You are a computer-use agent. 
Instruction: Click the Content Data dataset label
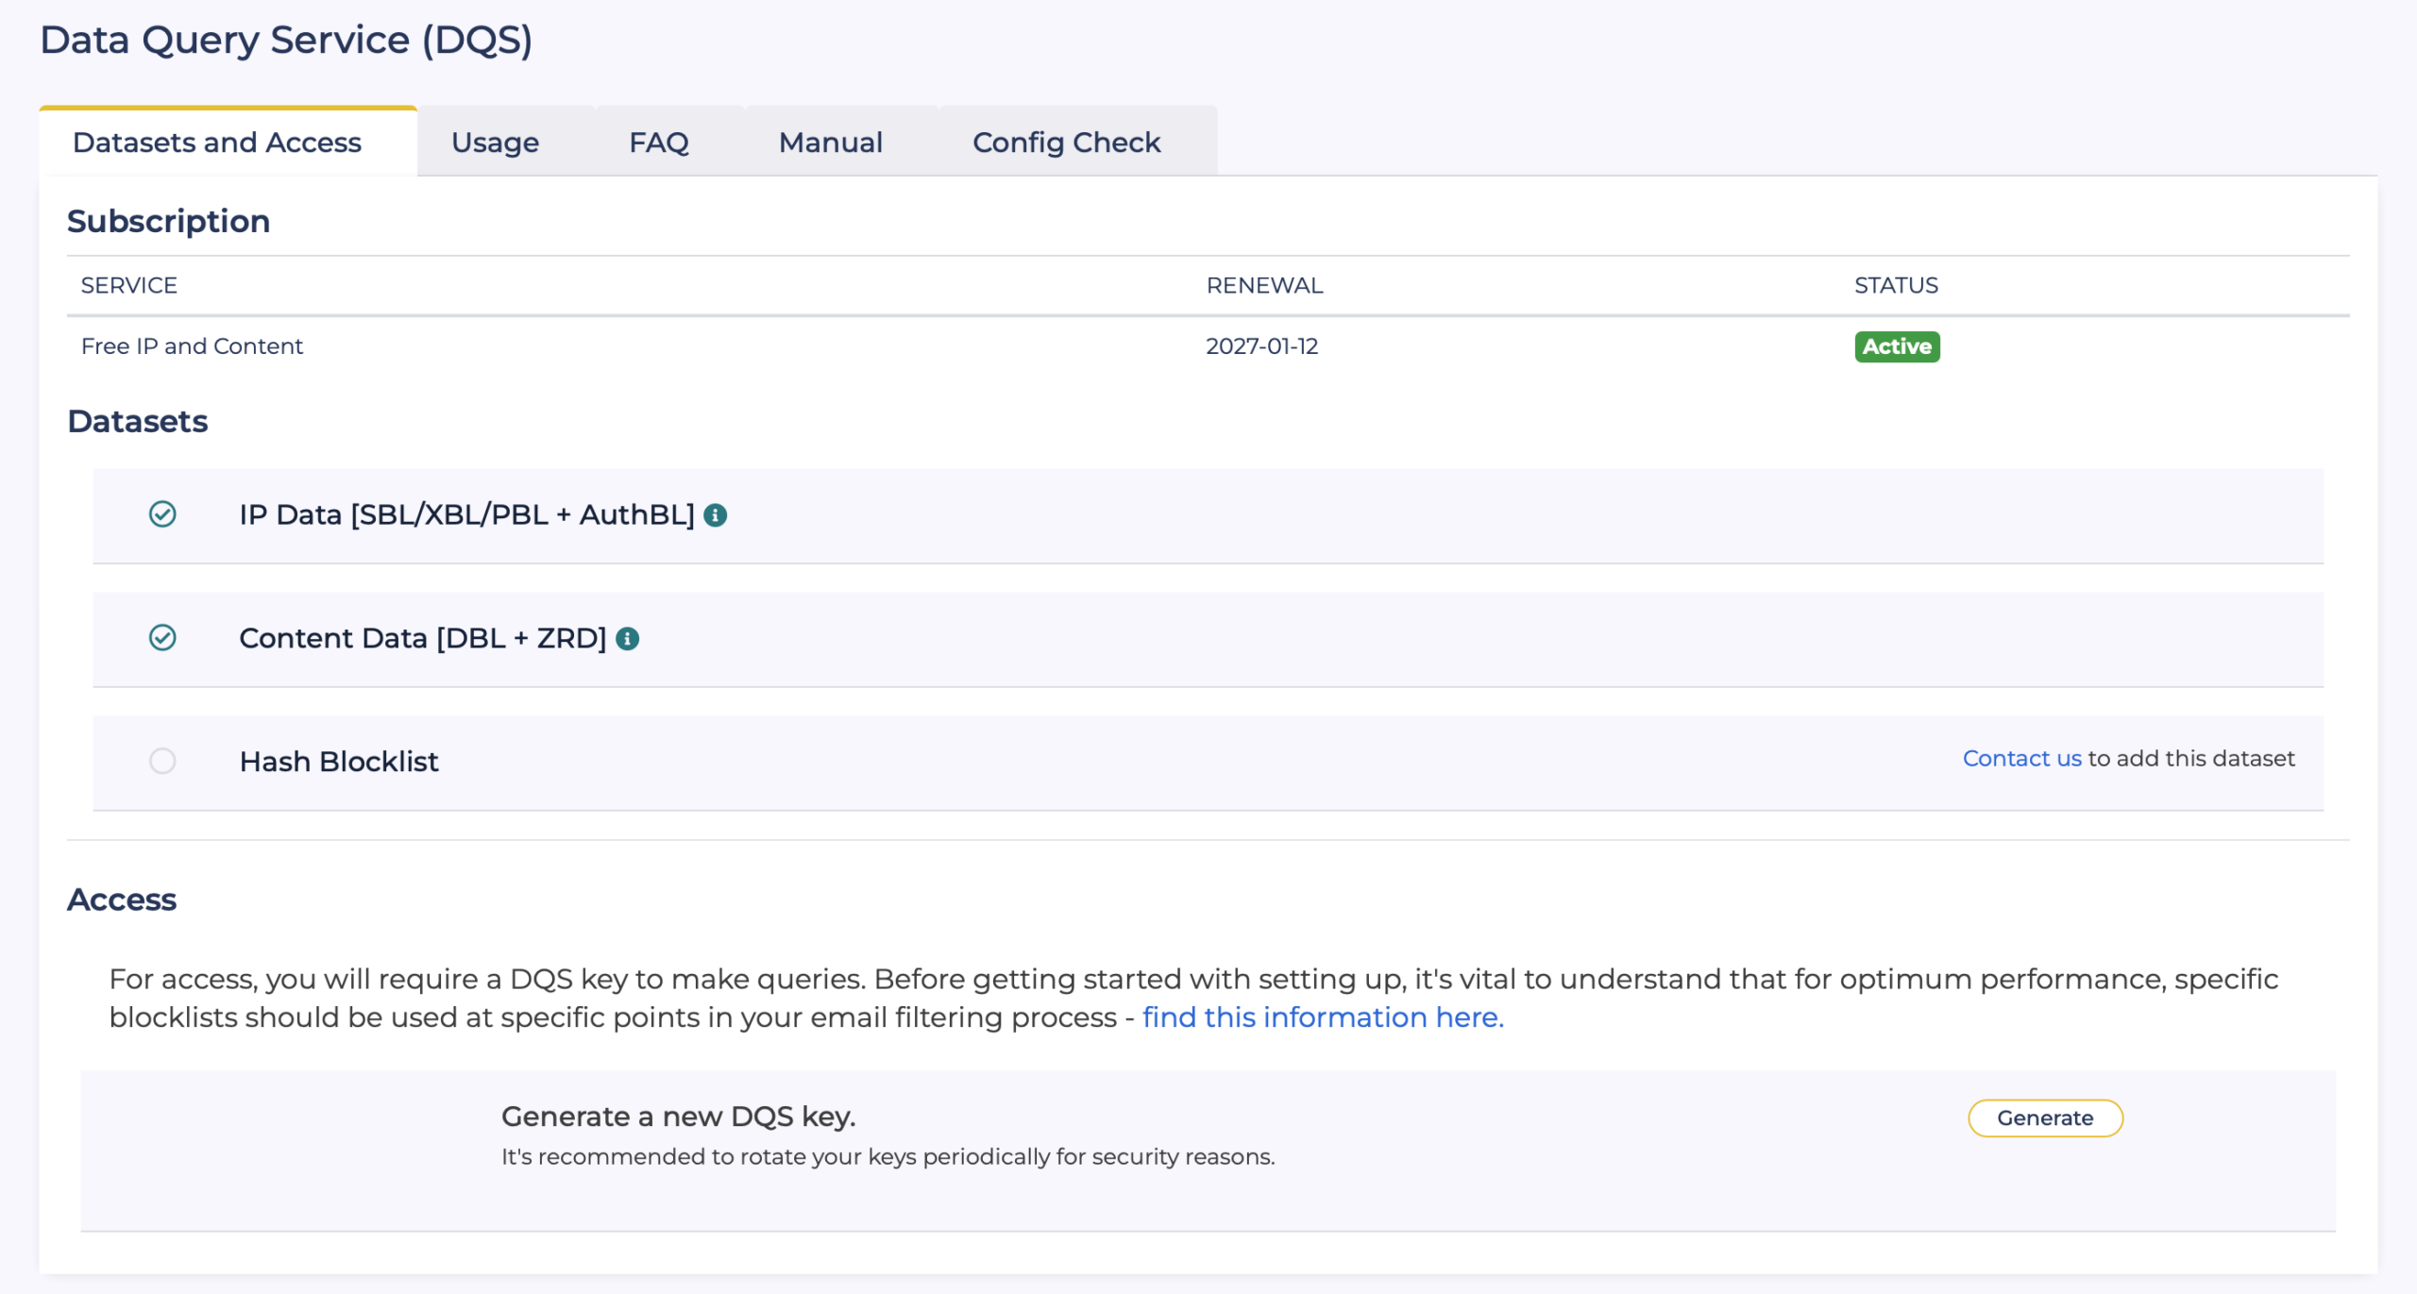[422, 638]
